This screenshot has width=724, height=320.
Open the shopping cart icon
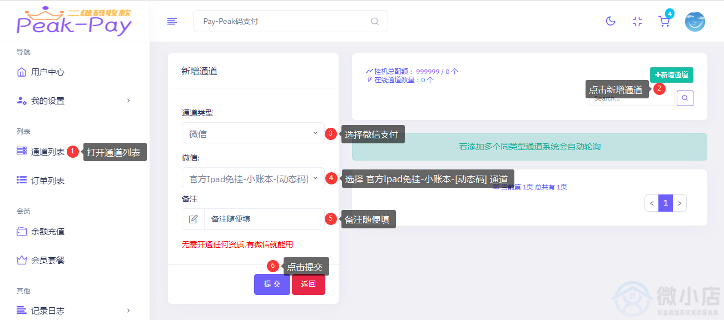[x=664, y=21]
